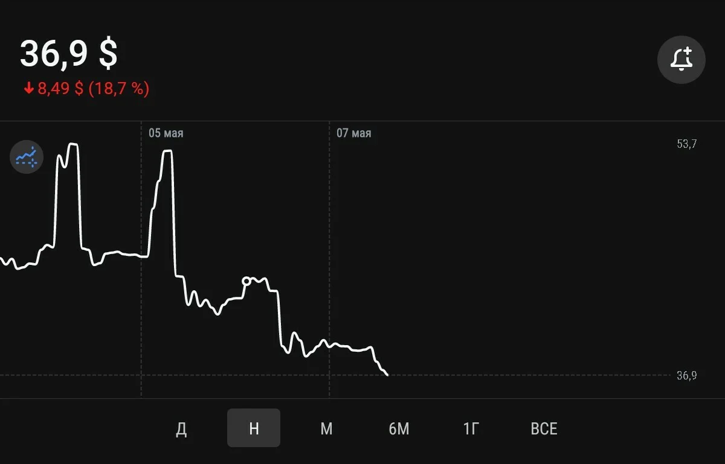
Task: Click the chart peak just after 05 мая
Action: pyautogui.click(x=167, y=151)
